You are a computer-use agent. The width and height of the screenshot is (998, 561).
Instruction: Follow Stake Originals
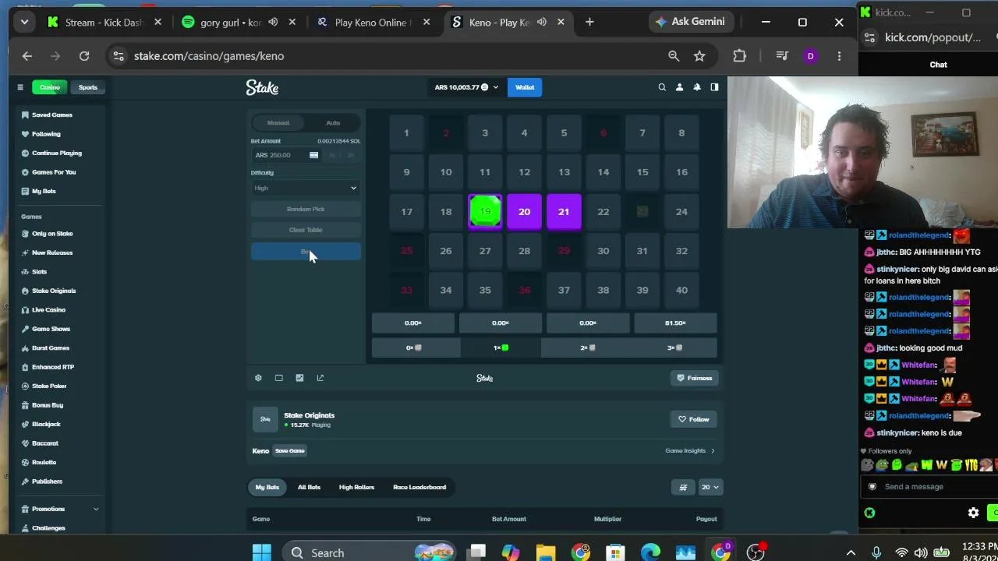click(693, 419)
